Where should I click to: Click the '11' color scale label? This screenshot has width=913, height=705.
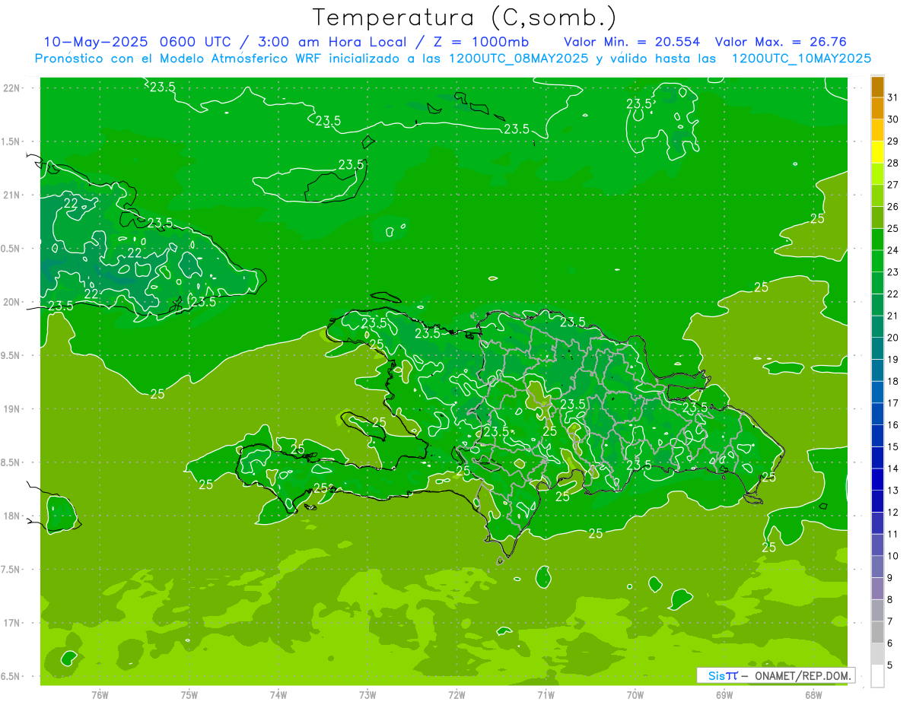pyautogui.click(x=893, y=535)
